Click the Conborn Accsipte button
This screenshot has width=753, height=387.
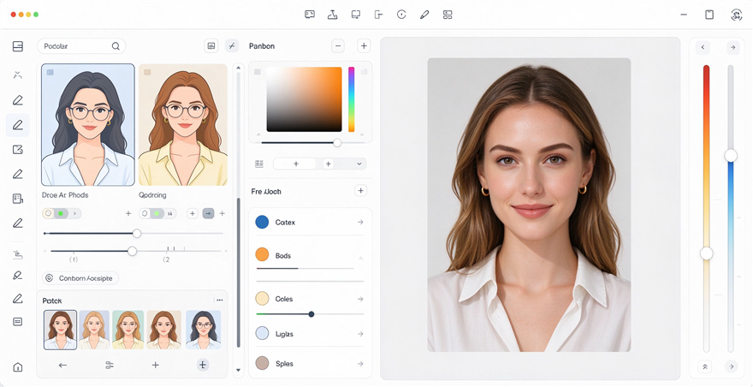pos(80,278)
